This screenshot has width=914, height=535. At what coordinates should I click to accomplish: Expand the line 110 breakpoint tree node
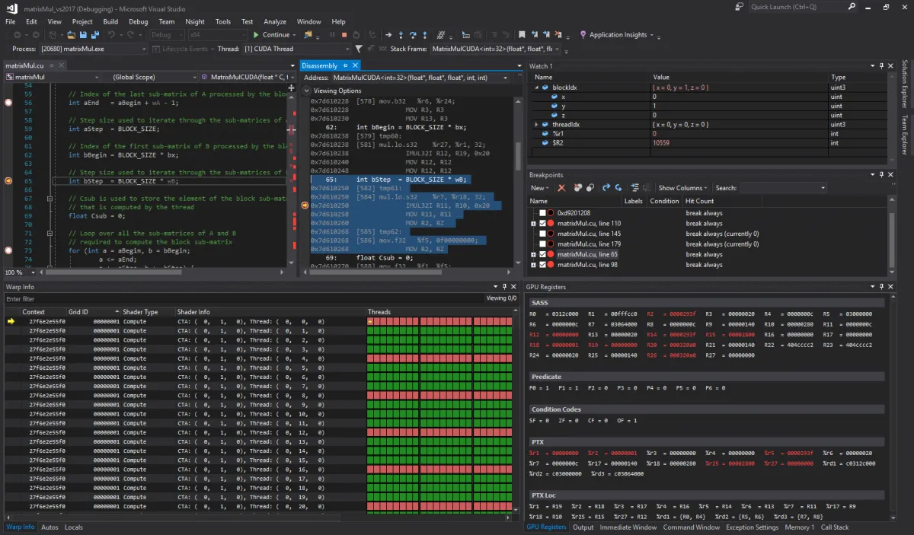pos(534,224)
